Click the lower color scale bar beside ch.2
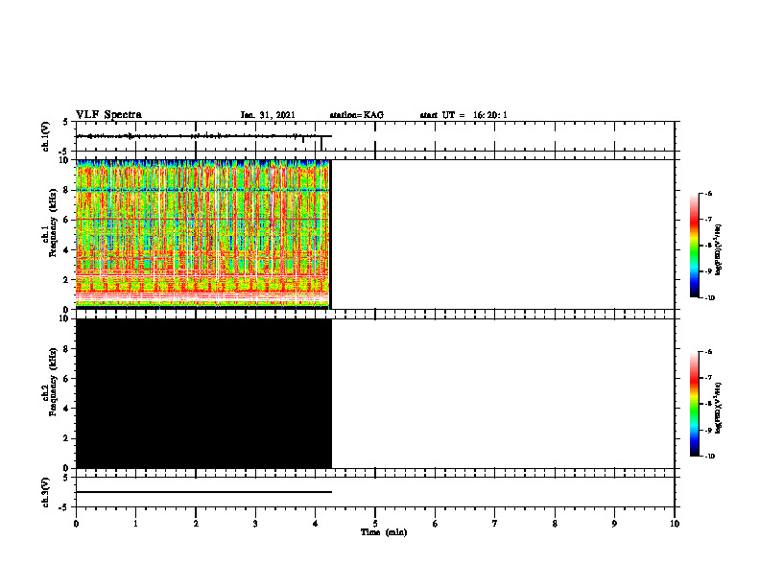The width and height of the screenshot is (760, 587). pyautogui.click(x=695, y=404)
